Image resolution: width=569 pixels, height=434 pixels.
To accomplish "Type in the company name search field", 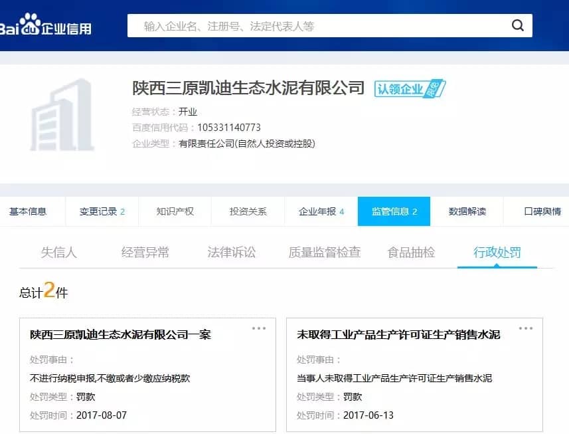I will [x=319, y=27].
